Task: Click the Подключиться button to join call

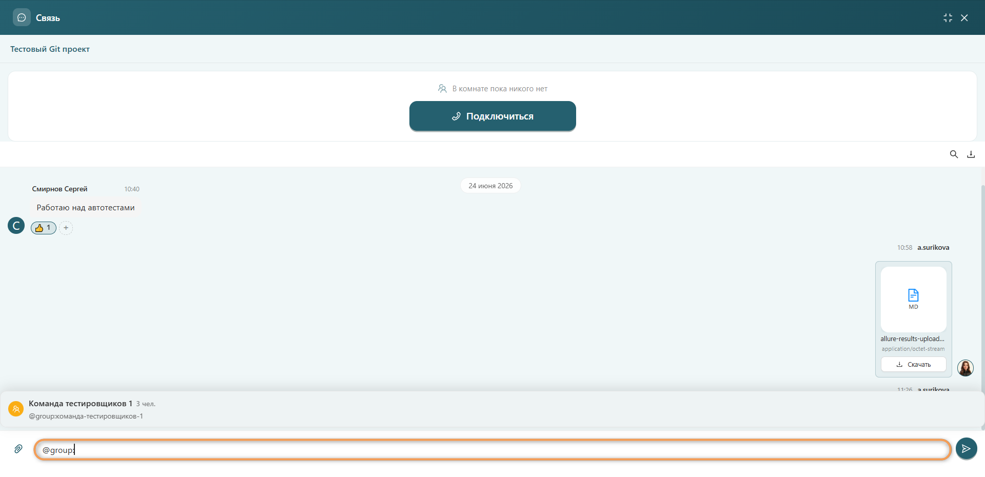Action: (x=493, y=116)
